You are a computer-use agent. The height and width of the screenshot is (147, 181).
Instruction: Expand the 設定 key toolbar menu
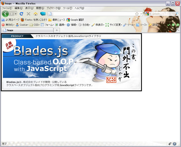[154, 25]
